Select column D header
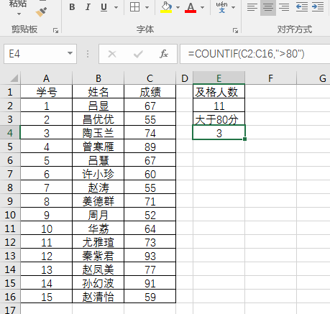330x314 pixels. point(185,78)
